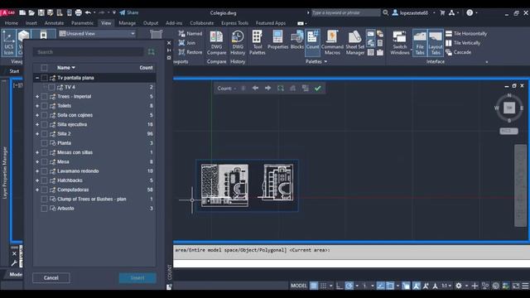This screenshot has height=298, width=530.
Task: Open the Manage ribbon tab
Action: (x=127, y=23)
